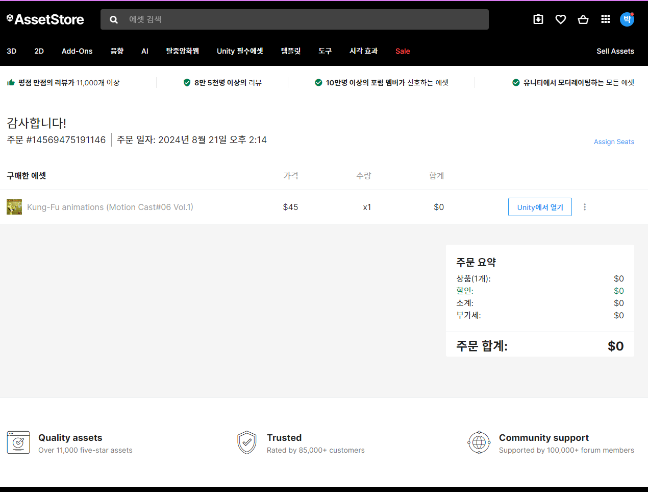Click Supported by 100,000+ forum members text
648x492 pixels.
pyautogui.click(x=566, y=450)
